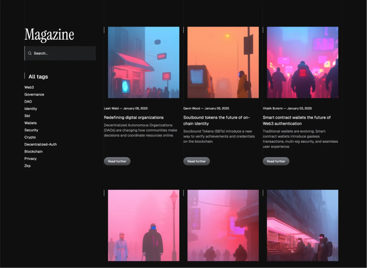The image size is (367, 268).
Task: Select the Identity tag
Action: 31,109
